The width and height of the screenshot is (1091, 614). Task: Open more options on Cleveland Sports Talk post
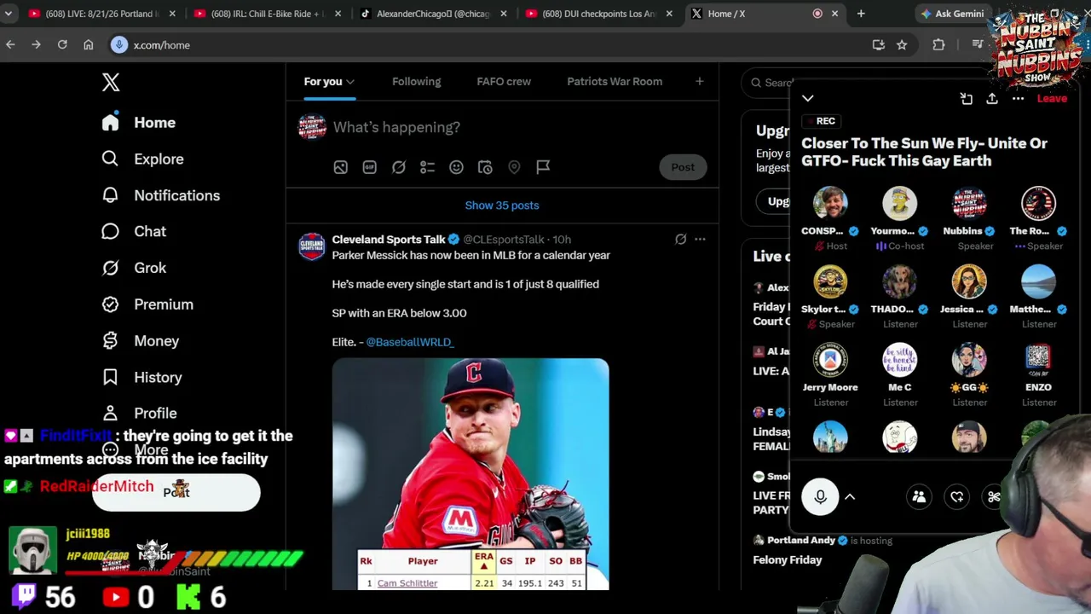(700, 240)
